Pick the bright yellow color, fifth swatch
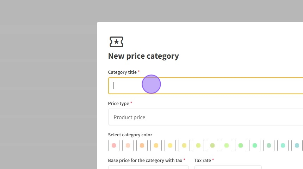This screenshot has width=303, height=169. pos(170,145)
